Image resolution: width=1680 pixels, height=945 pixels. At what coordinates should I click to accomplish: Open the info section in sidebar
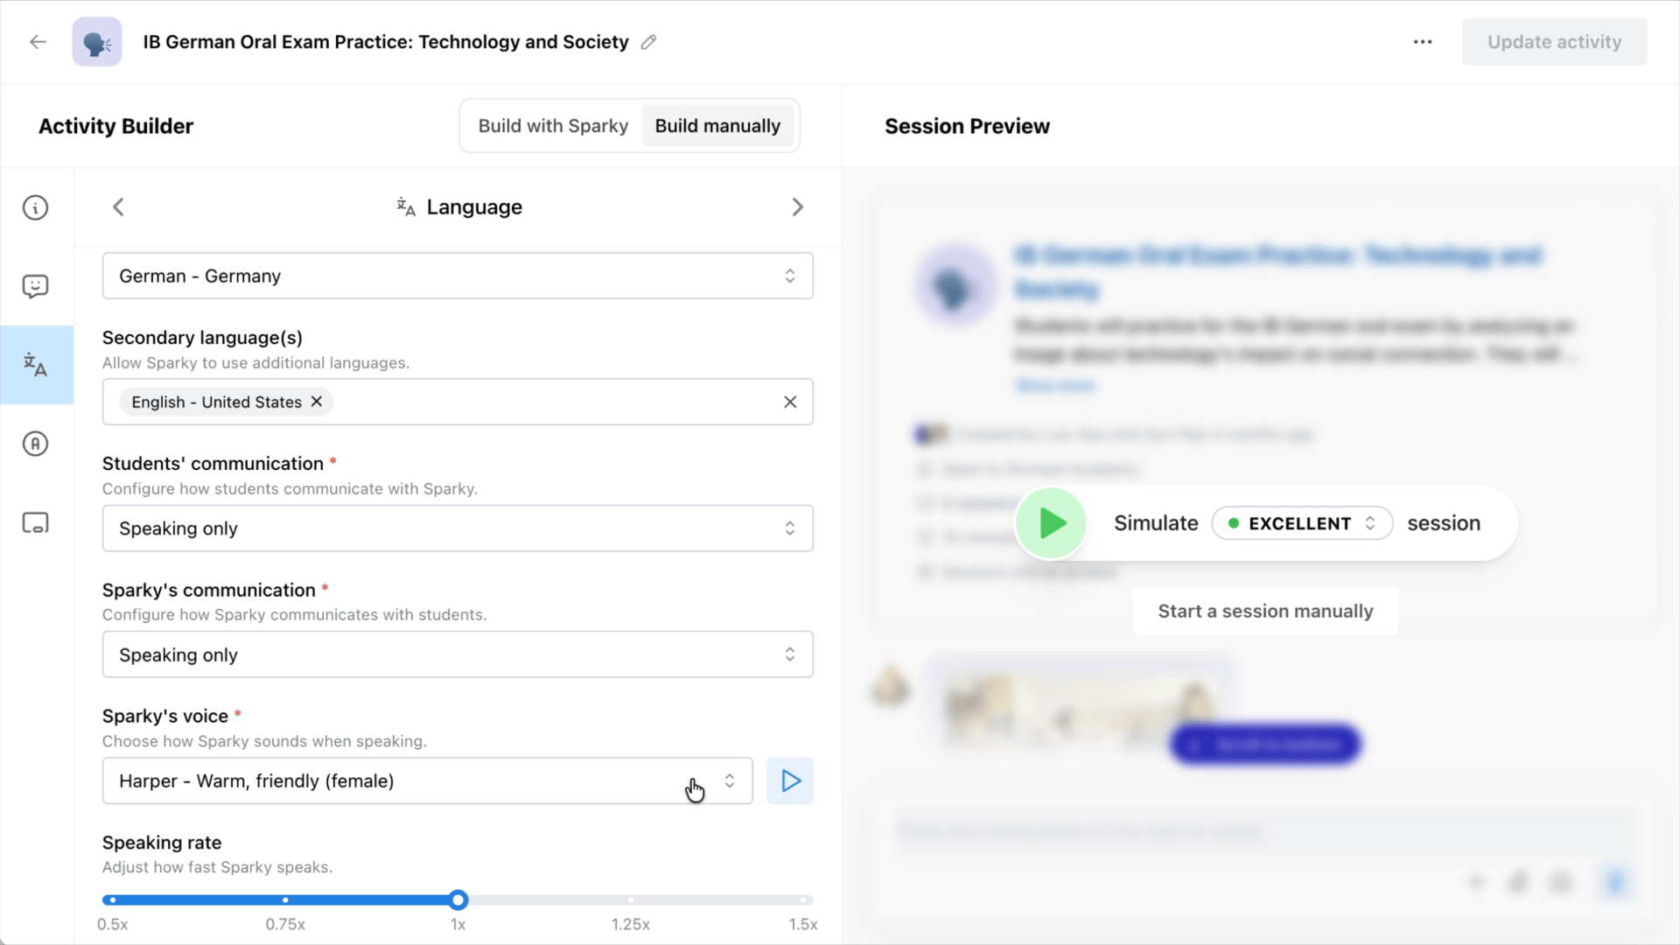(35, 208)
